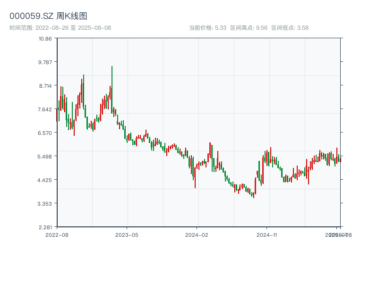Click the lowest candlestick near 3.58
This screenshot has height=283, width=378.
(x=254, y=195)
